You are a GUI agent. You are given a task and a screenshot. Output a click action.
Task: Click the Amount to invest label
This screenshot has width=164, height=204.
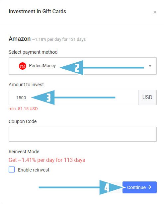click(x=26, y=85)
